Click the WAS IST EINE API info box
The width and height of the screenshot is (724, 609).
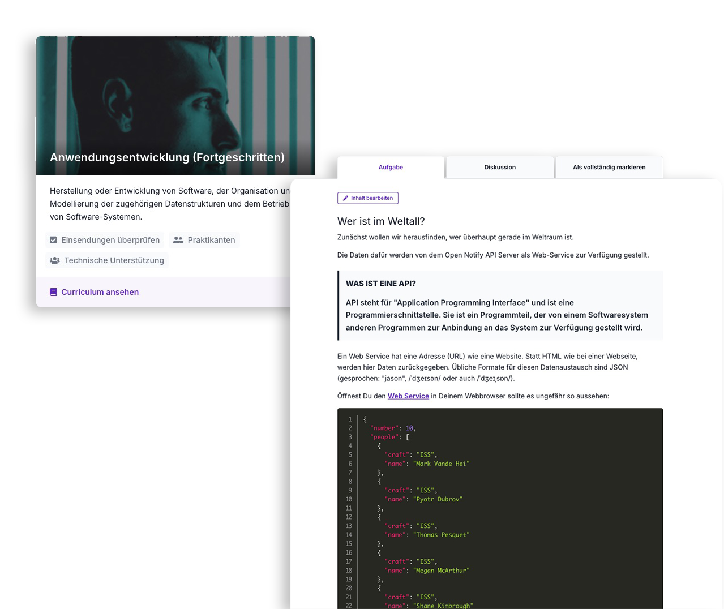click(500, 306)
